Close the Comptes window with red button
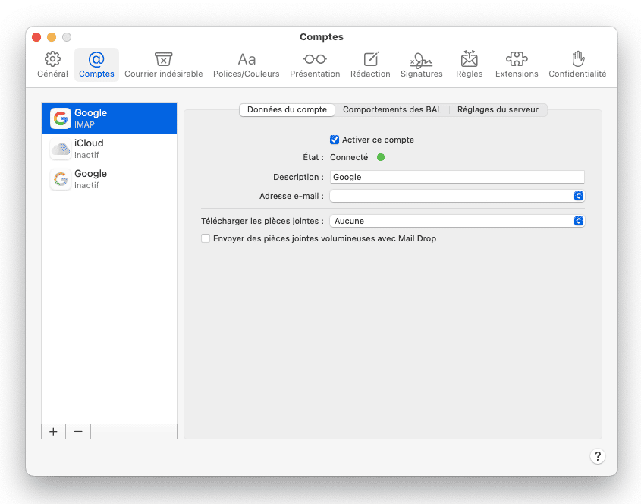The width and height of the screenshot is (641, 504). (x=36, y=37)
